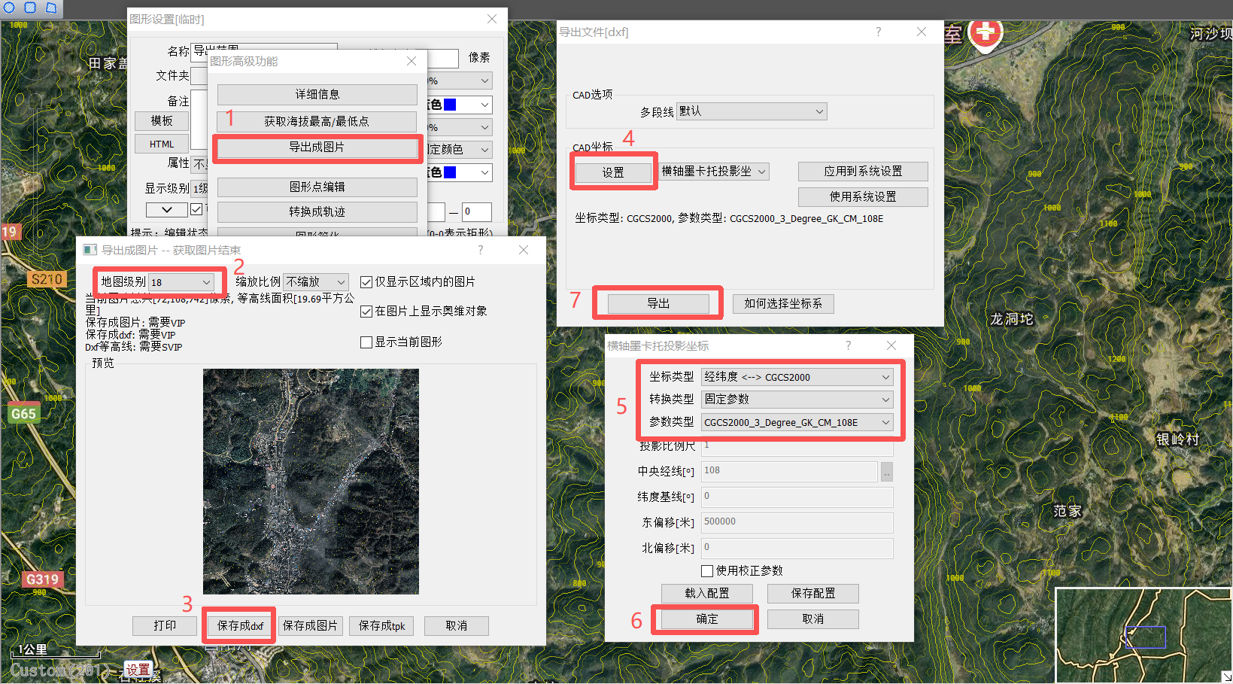
Task: Open the lower blue color dropdown in 图形设置
Action: (460, 172)
